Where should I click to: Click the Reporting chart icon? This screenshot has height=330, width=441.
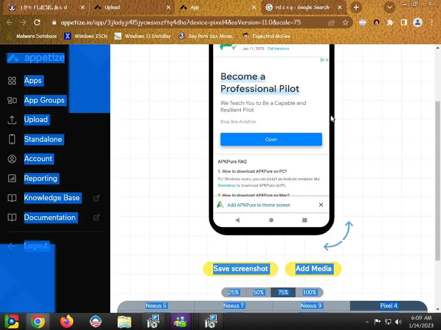(x=12, y=178)
